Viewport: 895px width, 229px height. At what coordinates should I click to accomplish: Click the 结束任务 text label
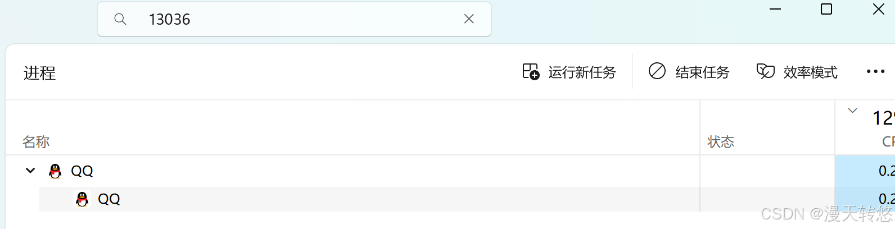[x=702, y=72]
